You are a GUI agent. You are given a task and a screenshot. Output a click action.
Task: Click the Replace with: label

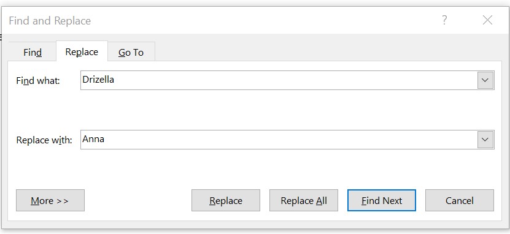tap(44, 140)
